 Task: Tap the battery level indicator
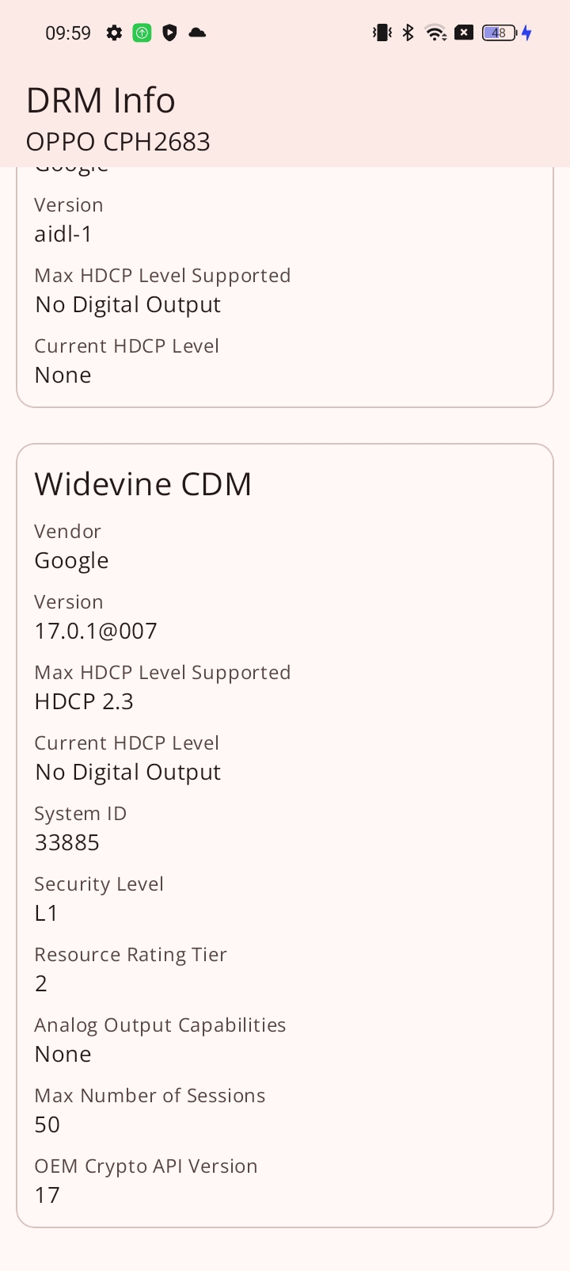point(500,32)
